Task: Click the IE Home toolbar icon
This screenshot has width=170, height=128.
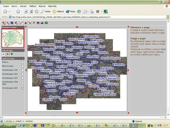Action: [x=37, y=11]
